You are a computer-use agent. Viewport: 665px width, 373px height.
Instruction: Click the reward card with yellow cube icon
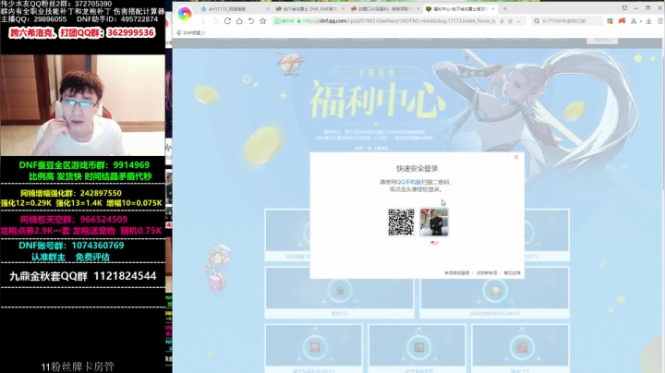(x=494, y=293)
